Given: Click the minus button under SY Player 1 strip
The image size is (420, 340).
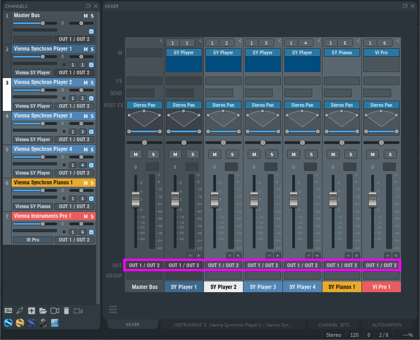Looking at the screenshot, I should pos(190,255).
